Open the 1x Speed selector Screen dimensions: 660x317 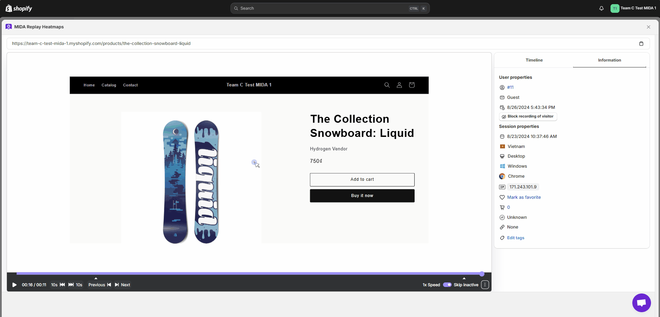pos(431,285)
